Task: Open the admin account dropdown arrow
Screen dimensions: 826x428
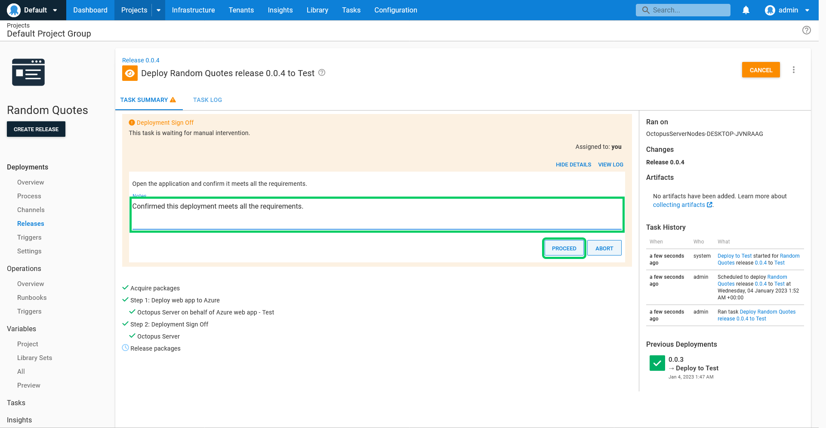Action: click(x=807, y=10)
